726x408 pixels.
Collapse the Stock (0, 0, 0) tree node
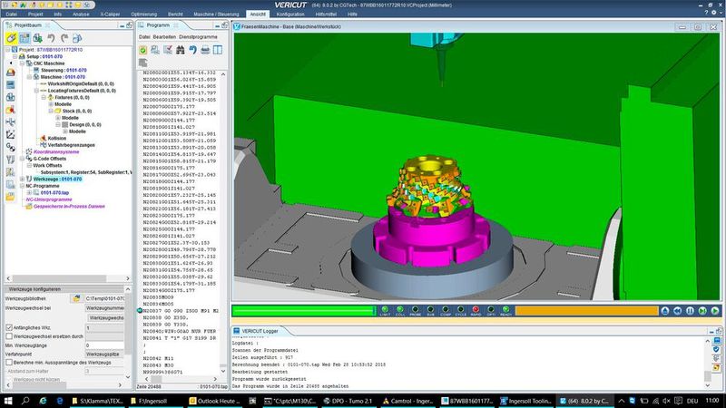(51, 111)
